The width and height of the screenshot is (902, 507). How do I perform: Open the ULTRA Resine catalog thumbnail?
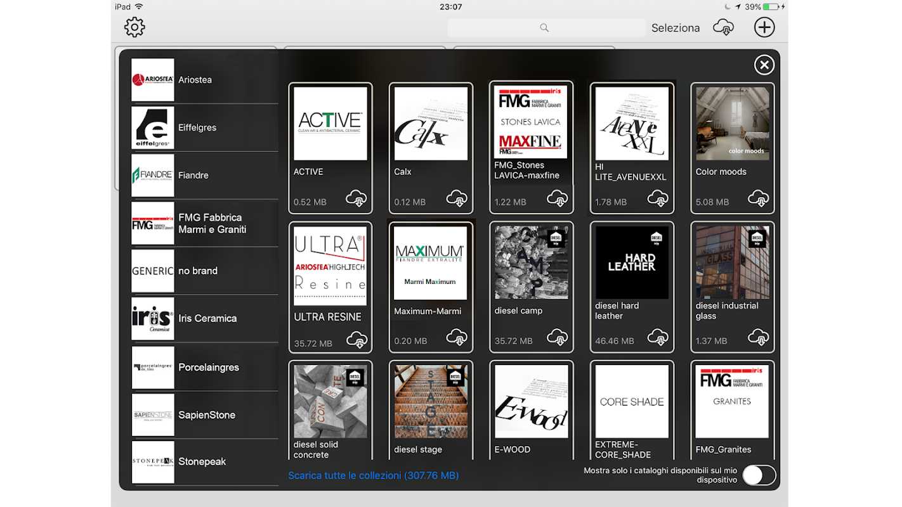[x=330, y=266]
